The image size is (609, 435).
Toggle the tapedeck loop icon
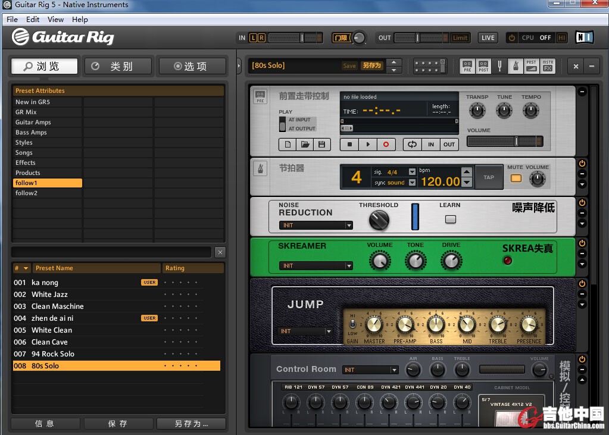click(x=413, y=145)
